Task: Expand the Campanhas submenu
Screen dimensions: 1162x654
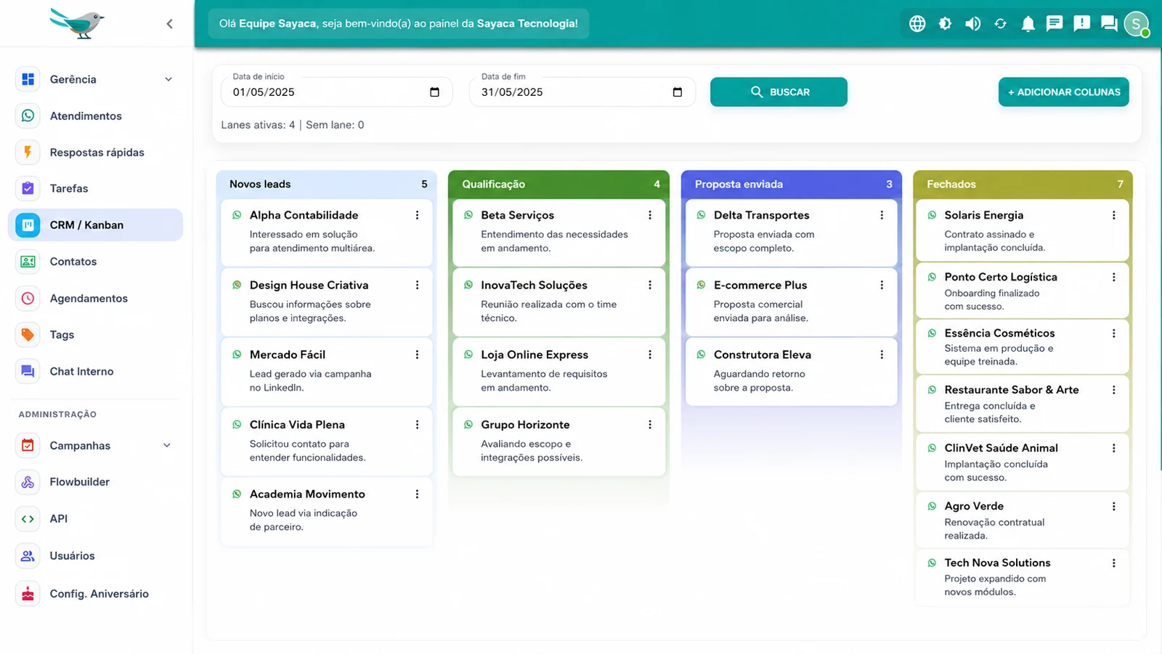Action: 95,445
